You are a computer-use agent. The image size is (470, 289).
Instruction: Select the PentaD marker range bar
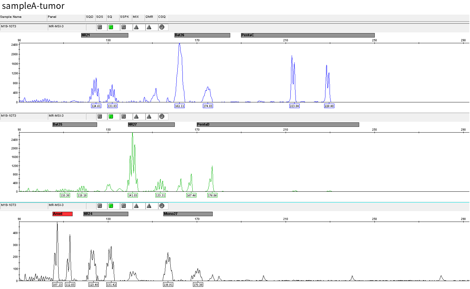tap(278, 125)
